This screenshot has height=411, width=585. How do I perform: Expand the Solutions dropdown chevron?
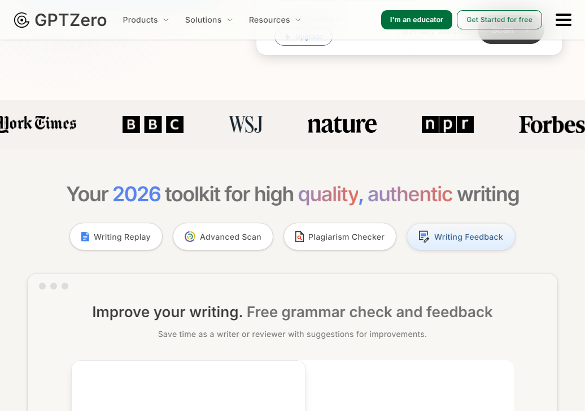pos(230,20)
